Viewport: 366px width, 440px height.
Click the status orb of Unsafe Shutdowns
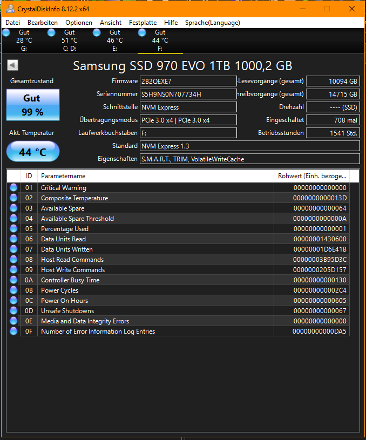click(13, 310)
